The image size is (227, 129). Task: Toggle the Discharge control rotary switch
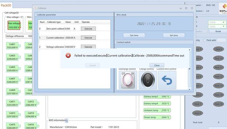(x=128, y=80)
